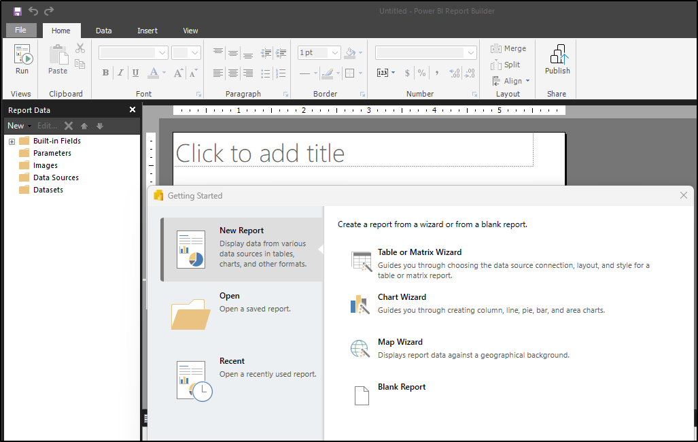Screen dimensions: 698x442
Task: Delete item with X icon in Report Data toolbar
Action: tap(69, 126)
